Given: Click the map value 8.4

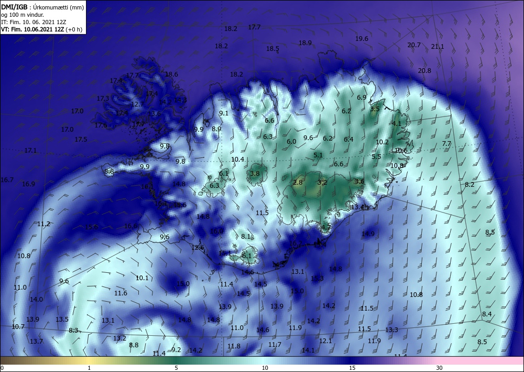Looking at the screenshot, I should click(487, 314).
